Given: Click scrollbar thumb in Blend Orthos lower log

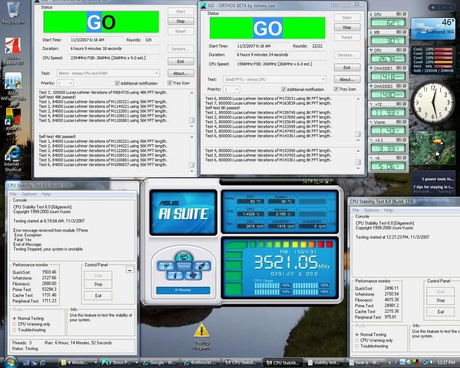Looking at the screenshot, I should (x=191, y=165).
